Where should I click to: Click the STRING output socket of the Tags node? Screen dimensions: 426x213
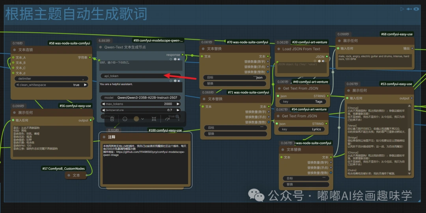pyautogui.click(x=328, y=96)
